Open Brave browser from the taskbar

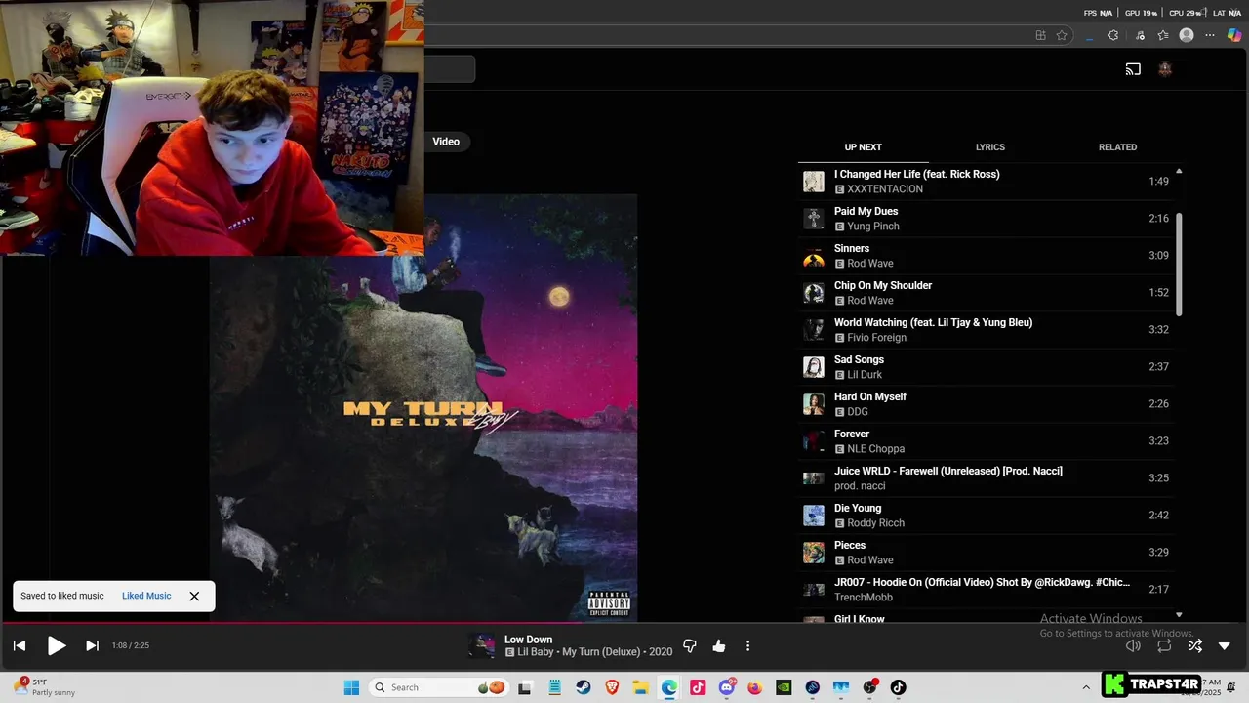tap(612, 687)
